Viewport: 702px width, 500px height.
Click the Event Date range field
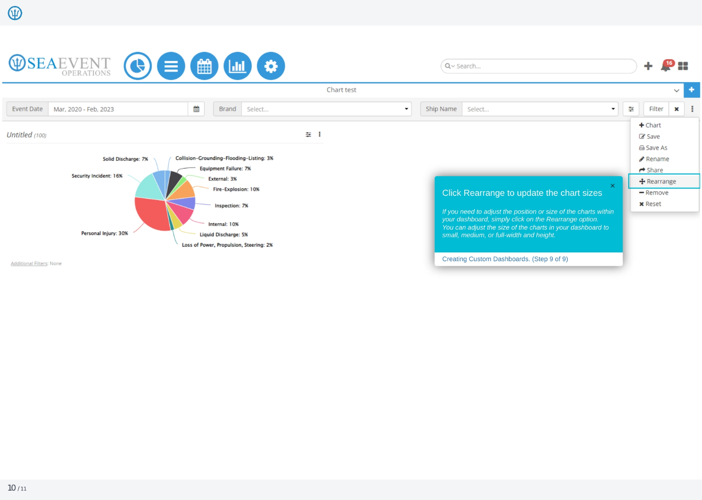click(x=118, y=109)
